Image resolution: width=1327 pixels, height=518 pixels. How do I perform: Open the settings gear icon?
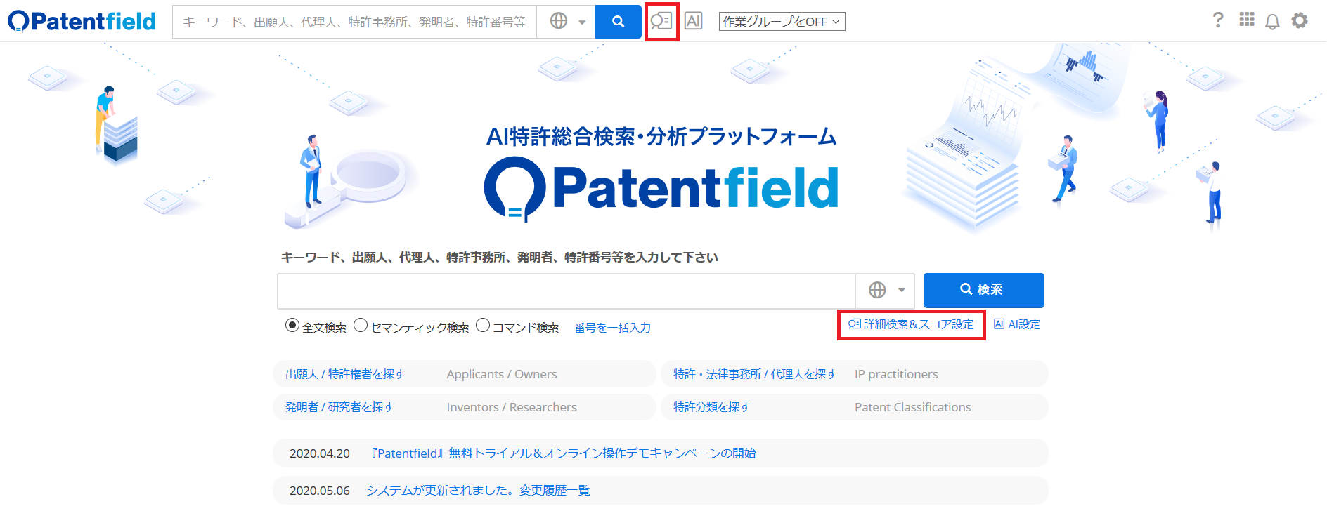click(x=1300, y=21)
